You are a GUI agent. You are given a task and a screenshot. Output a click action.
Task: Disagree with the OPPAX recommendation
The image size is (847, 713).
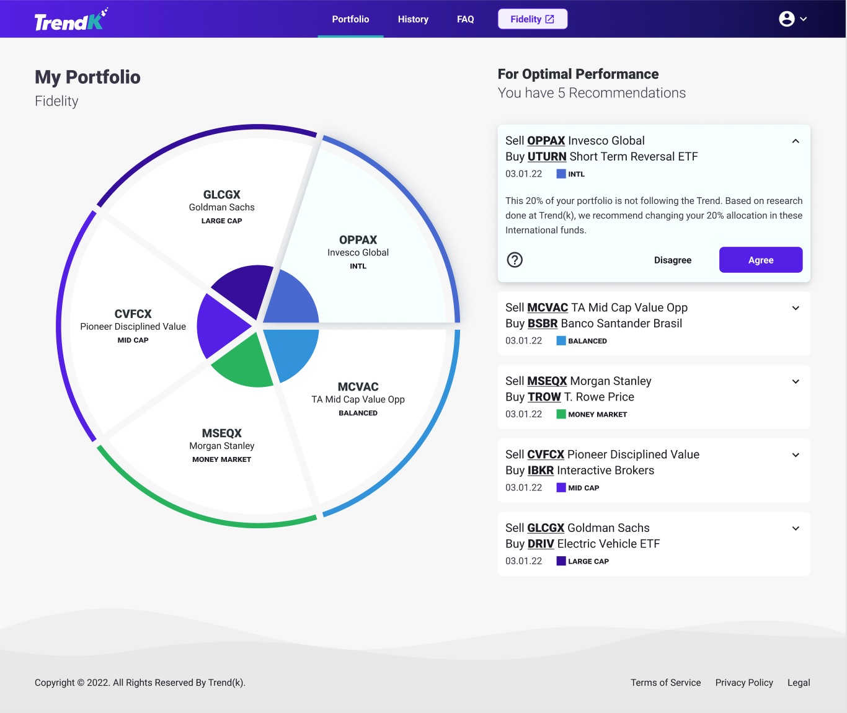tap(673, 260)
